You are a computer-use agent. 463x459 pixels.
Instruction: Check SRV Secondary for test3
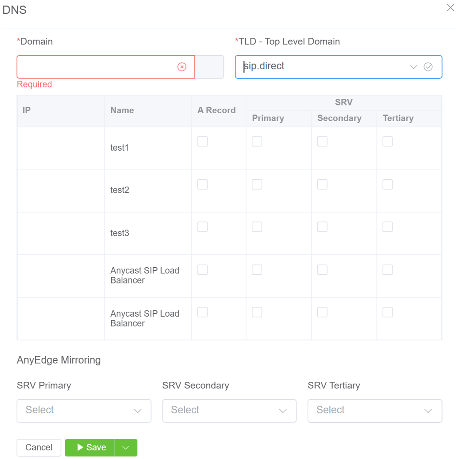pyautogui.click(x=322, y=227)
